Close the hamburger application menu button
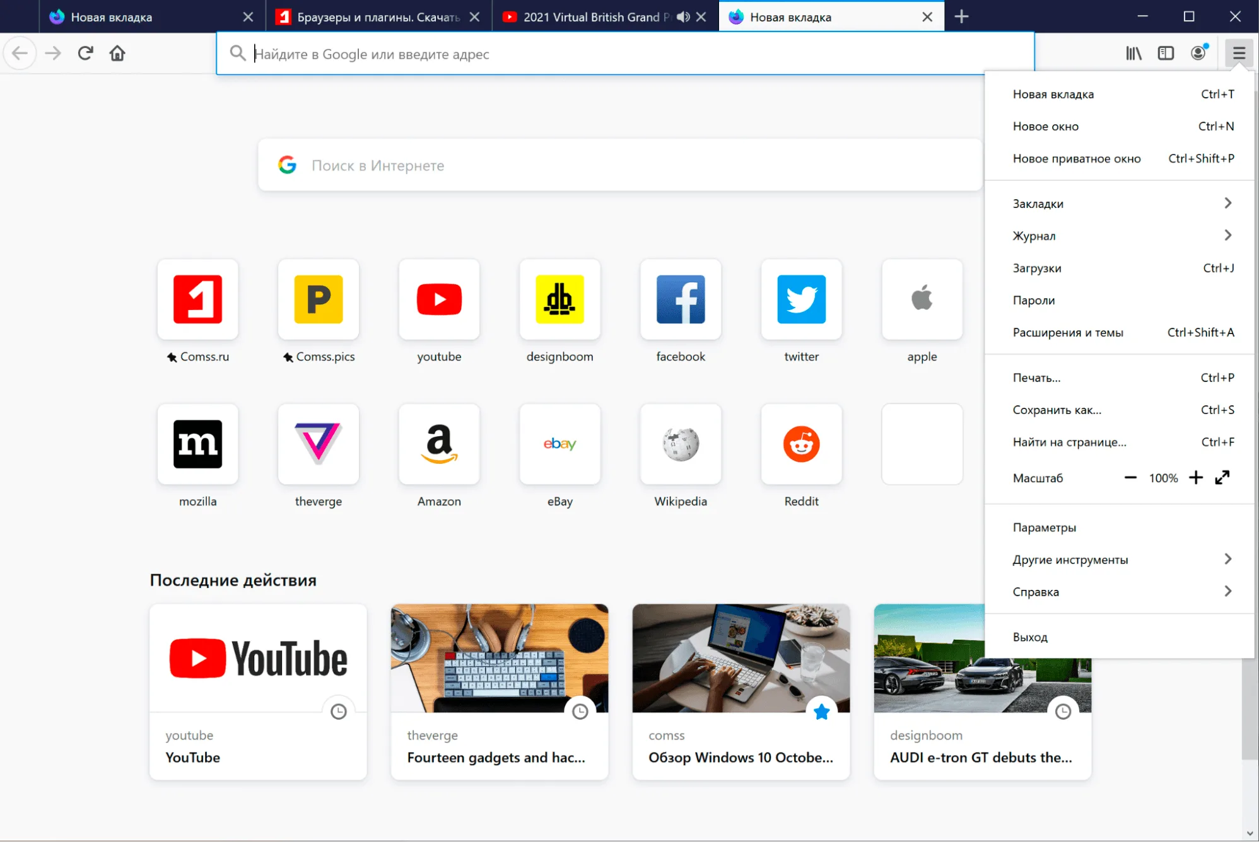The image size is (1259, 842). coord(1239,54)
